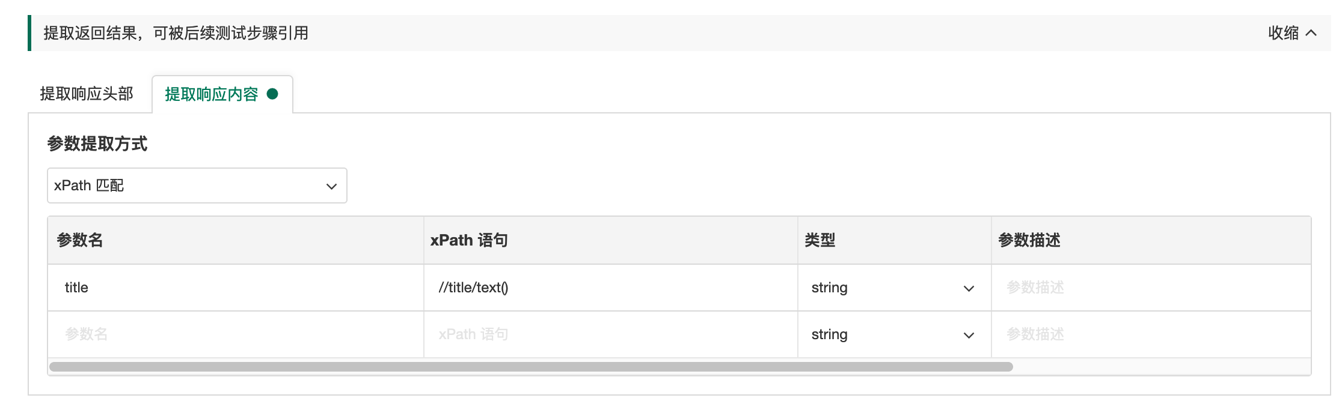Click the 收缩 collapse chevron icon
The height and width of the screenshot is (407, 1342).
click(1311, 33)
